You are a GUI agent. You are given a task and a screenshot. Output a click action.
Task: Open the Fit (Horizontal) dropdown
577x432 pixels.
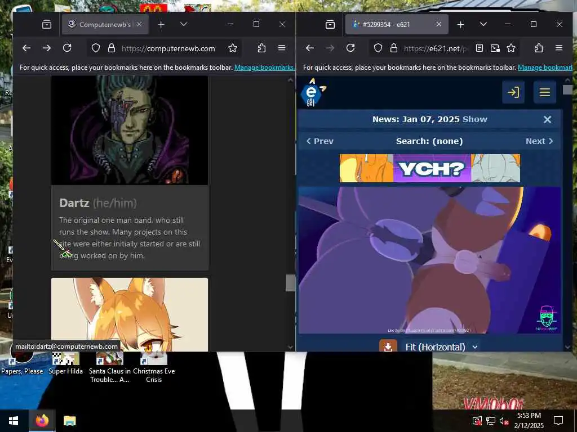(441, 347)
